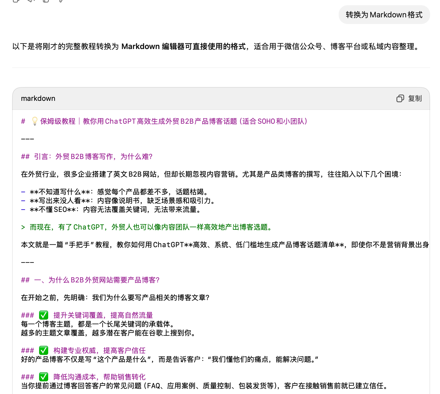Viewport: 440px width, 394px height.
Task: Click the line 在开始之前，先明确
Action: 115,298
